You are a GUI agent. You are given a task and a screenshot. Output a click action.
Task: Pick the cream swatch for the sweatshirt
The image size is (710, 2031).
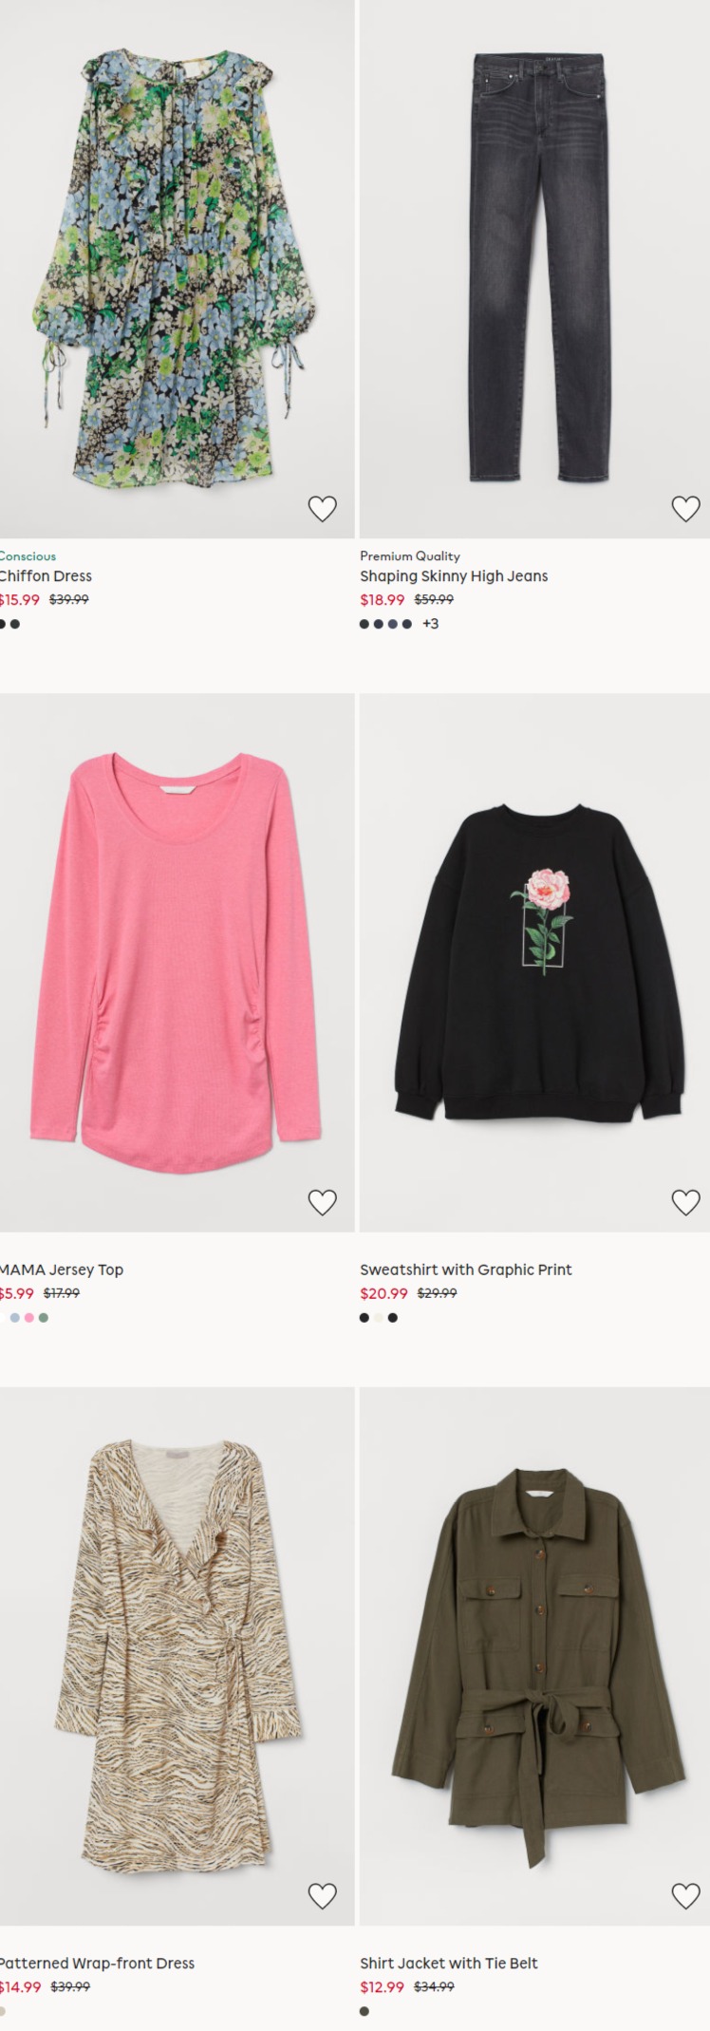tap(379, 1318)
